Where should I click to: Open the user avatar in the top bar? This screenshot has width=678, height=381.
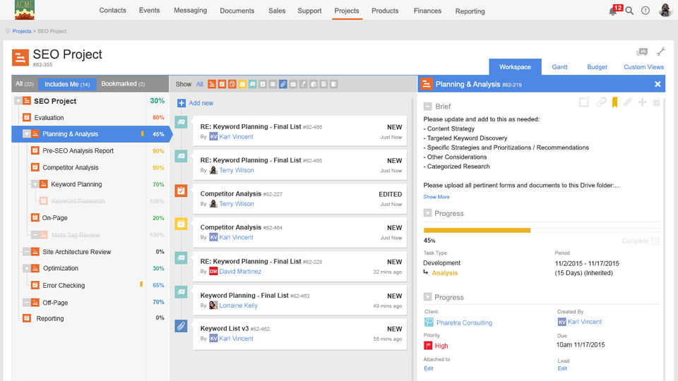click(x=665, y=10)
